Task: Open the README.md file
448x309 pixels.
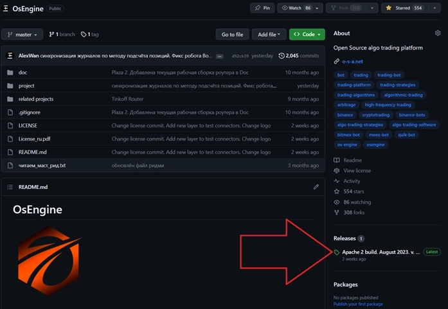Action: pyautogui.click(x=33, y=152)
